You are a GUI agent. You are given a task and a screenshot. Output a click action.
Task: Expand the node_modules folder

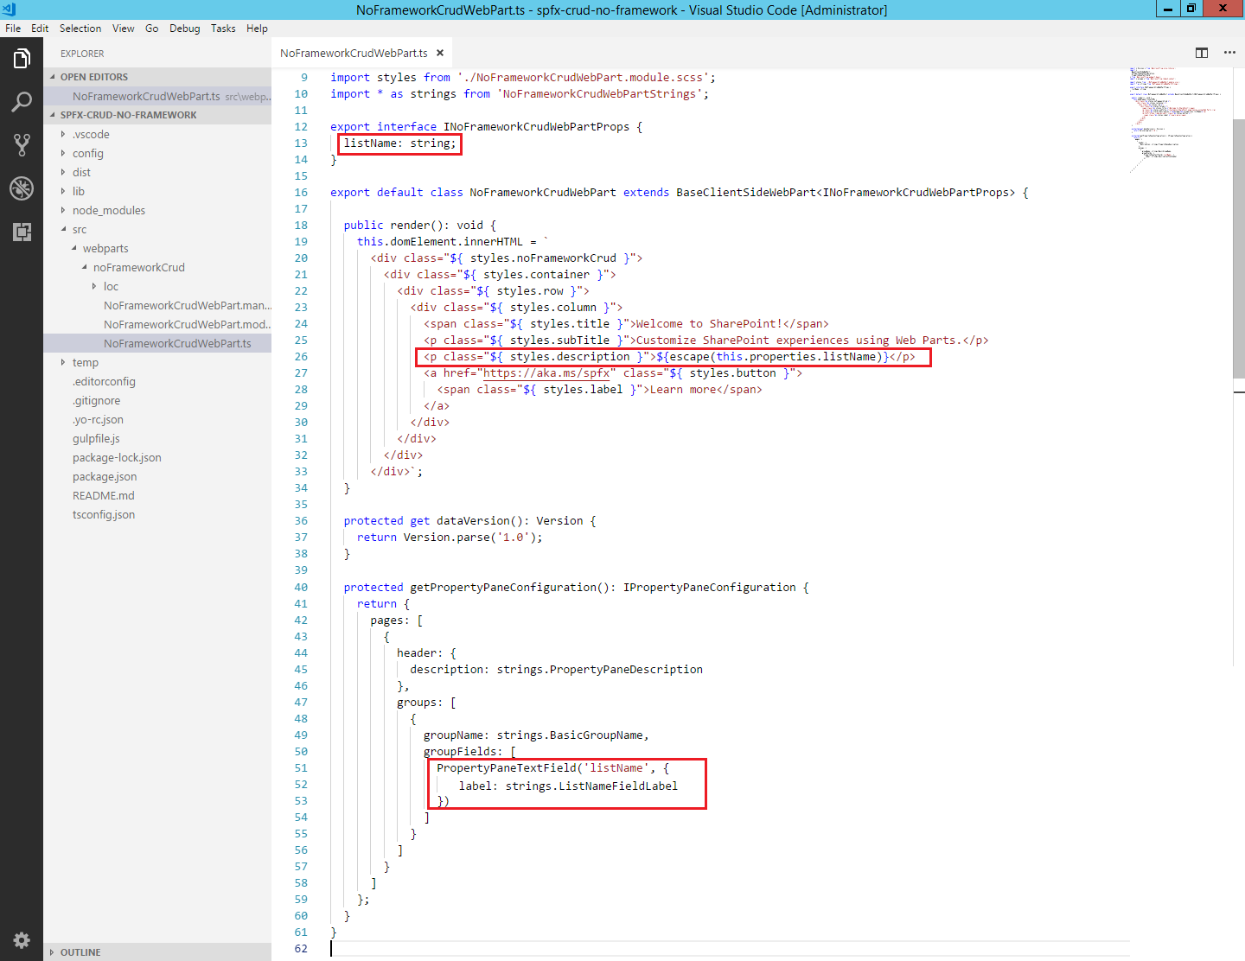click(x=108, y=210)
